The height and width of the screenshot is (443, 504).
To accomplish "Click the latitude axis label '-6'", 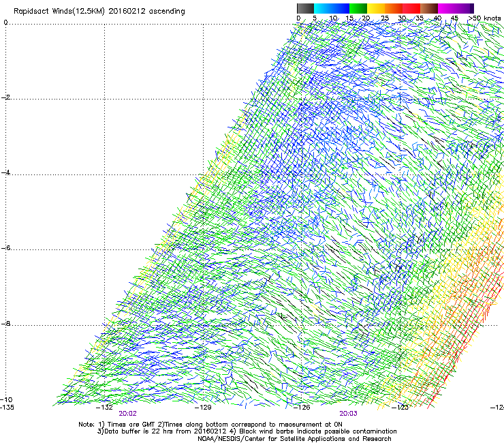I will click(5, 248).
